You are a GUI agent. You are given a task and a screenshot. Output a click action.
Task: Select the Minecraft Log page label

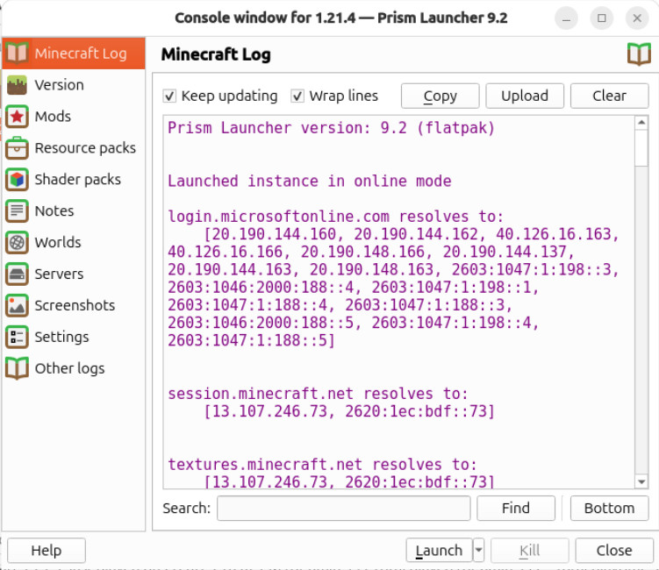[x=81, y=53]
